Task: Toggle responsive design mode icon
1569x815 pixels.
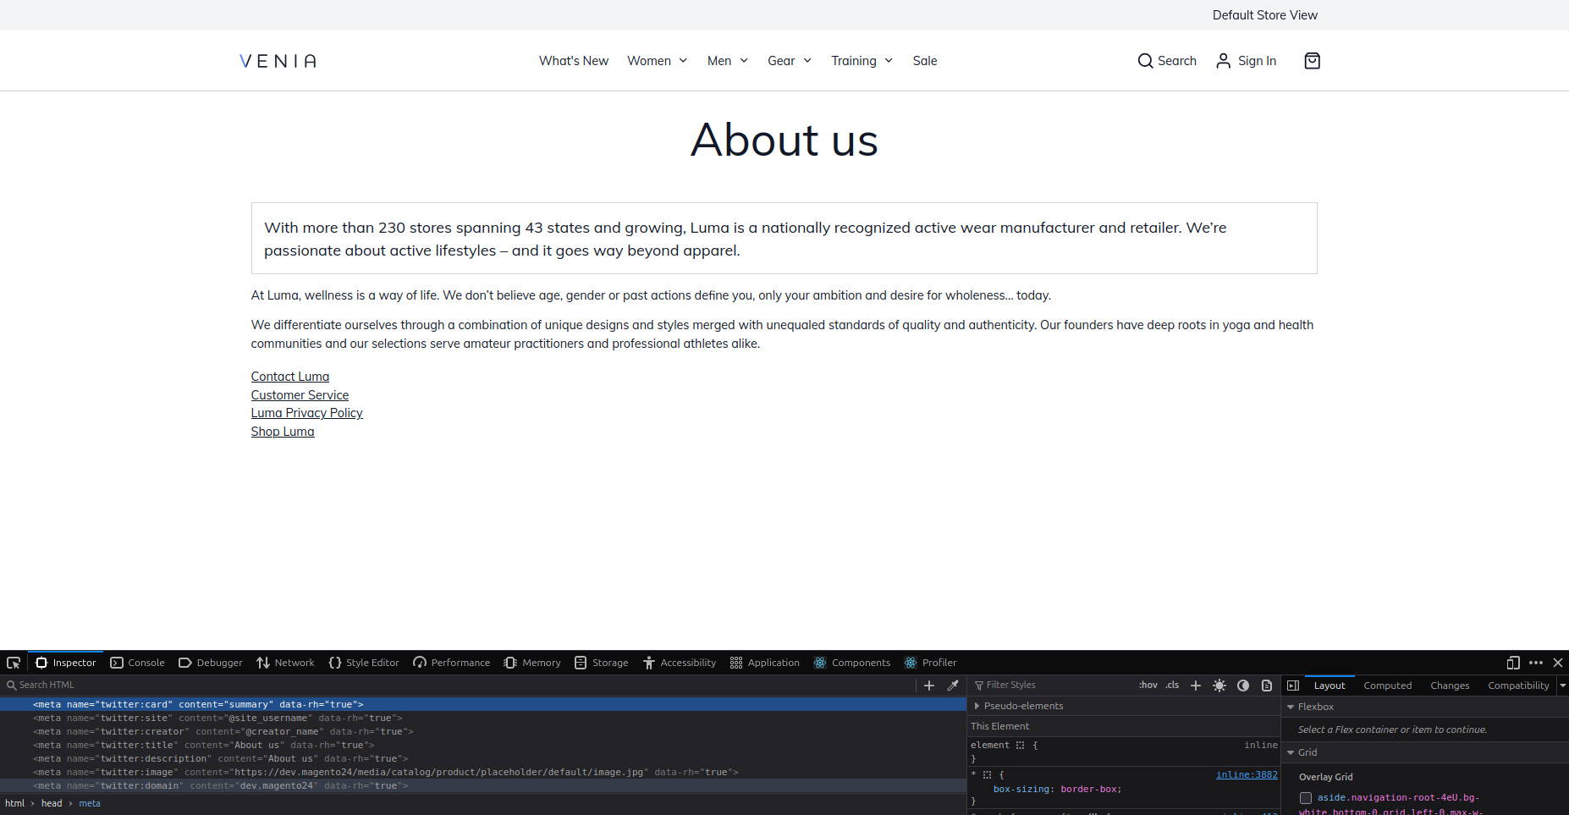Action: 1513,663
